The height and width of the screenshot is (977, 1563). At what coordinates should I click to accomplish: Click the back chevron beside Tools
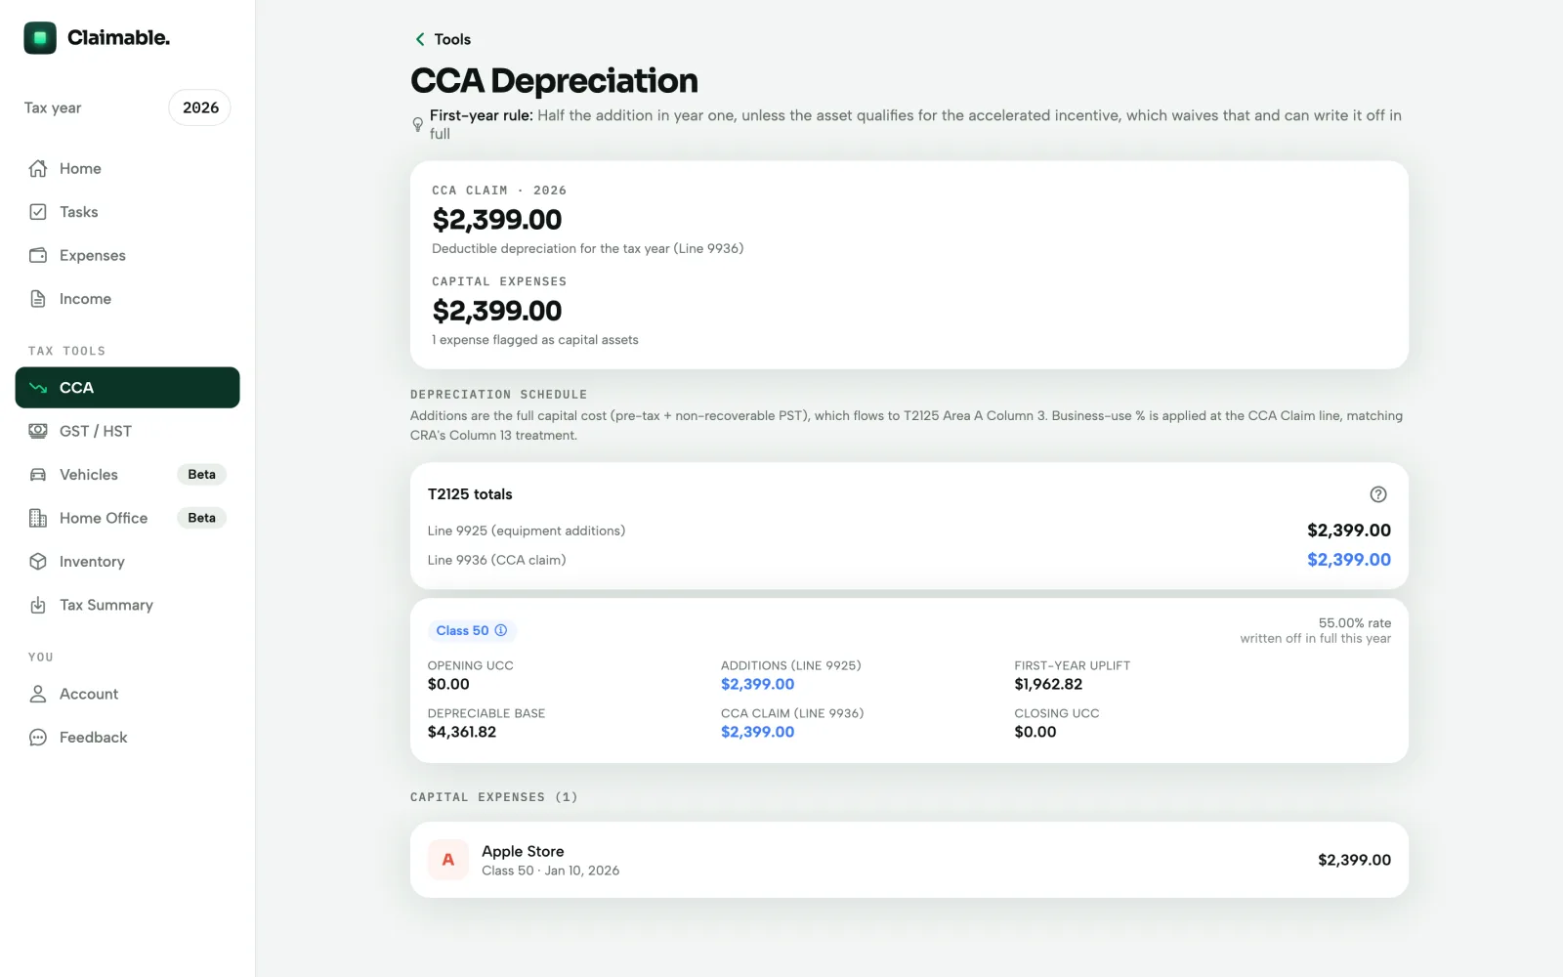coord(420,39)
